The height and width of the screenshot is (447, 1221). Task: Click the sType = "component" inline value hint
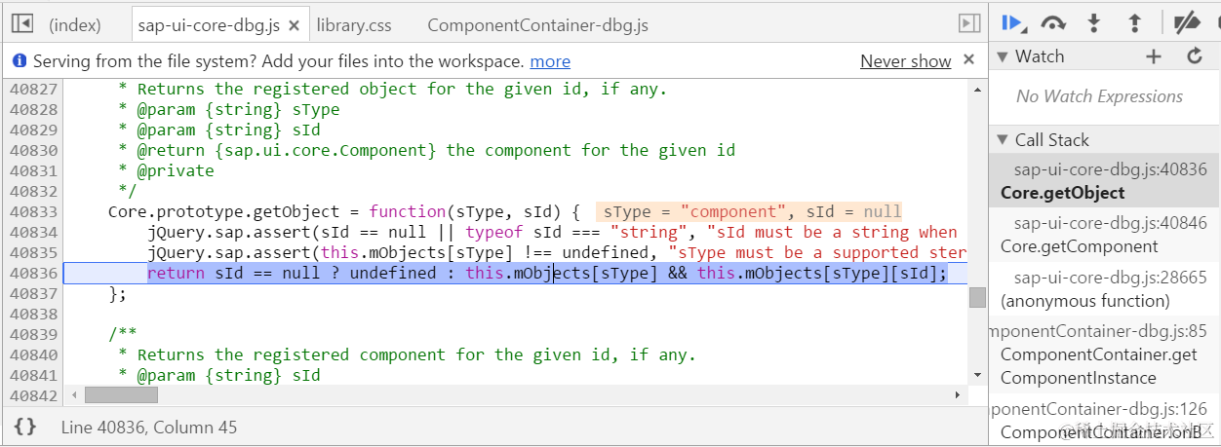(697, 211)
